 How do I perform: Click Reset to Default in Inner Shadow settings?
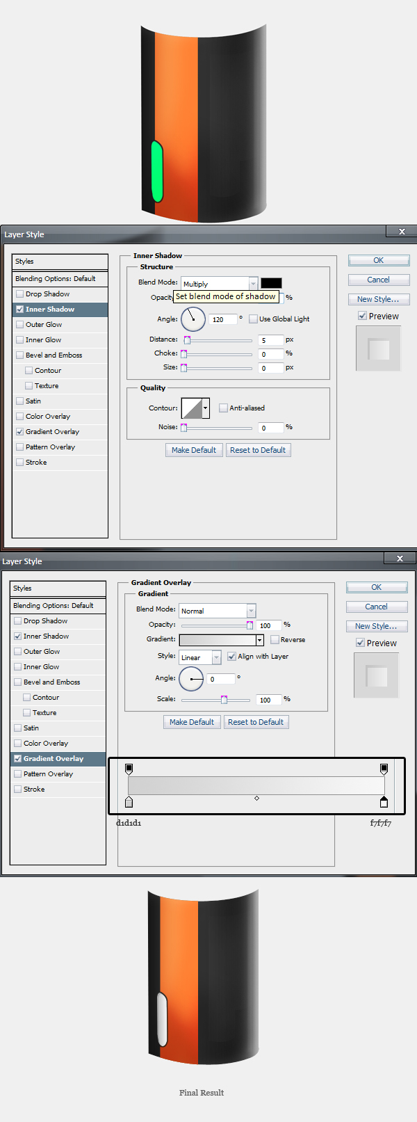point(258,450)
